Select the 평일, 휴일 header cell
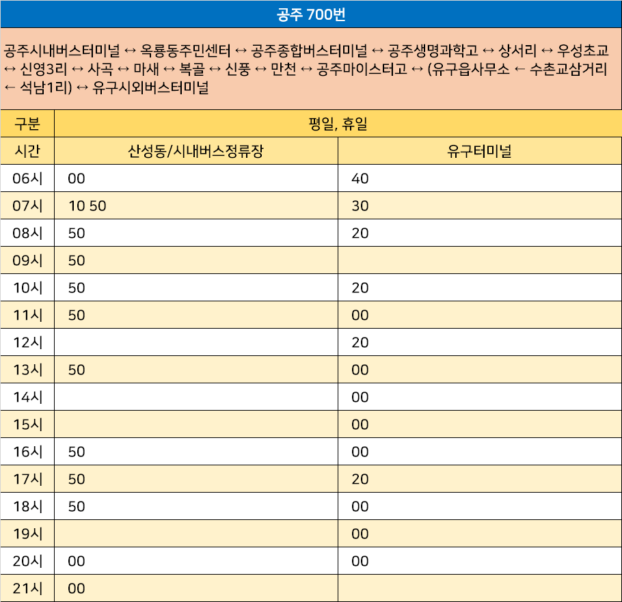 (x=338, y=124)
